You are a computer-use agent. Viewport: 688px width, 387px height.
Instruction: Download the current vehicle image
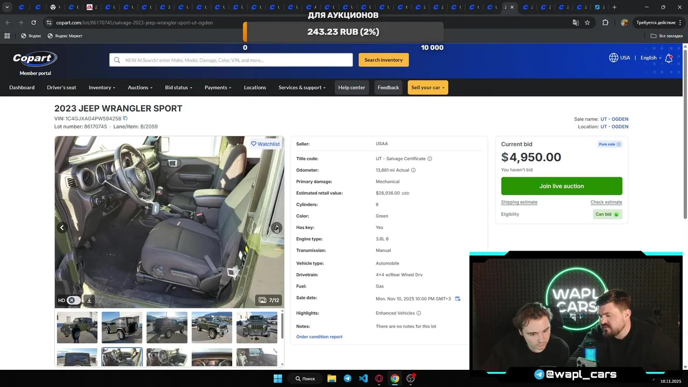click(x=89, y=300)
